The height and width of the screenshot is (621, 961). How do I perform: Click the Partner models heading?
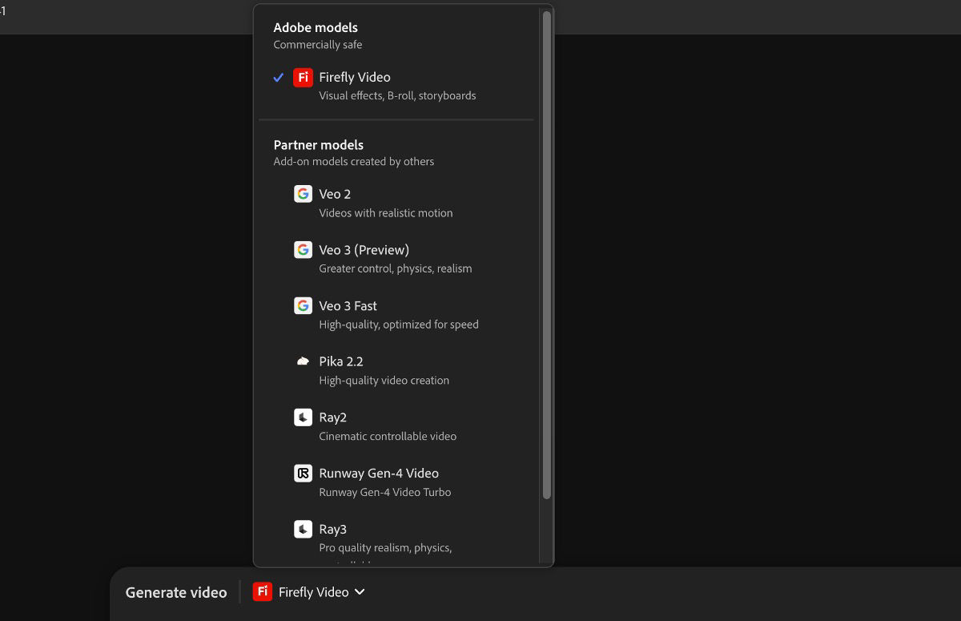coord(319,145)
